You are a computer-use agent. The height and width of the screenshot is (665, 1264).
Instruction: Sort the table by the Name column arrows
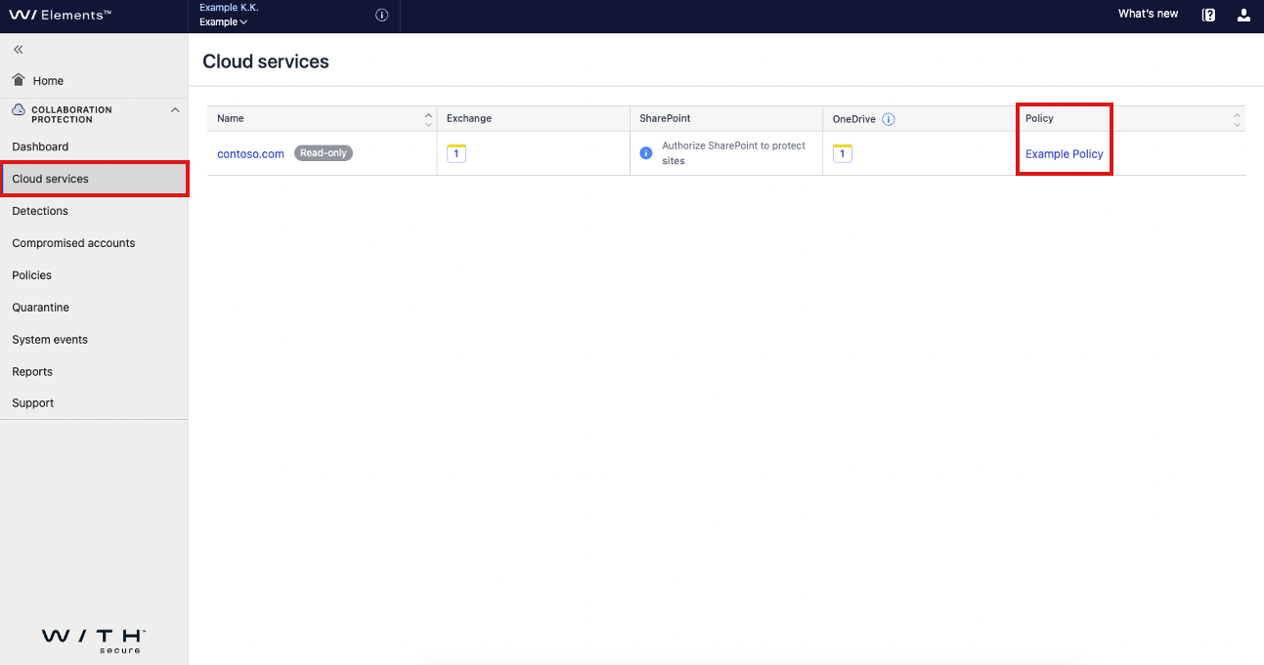pyautogui.click(x=428, y=119)
